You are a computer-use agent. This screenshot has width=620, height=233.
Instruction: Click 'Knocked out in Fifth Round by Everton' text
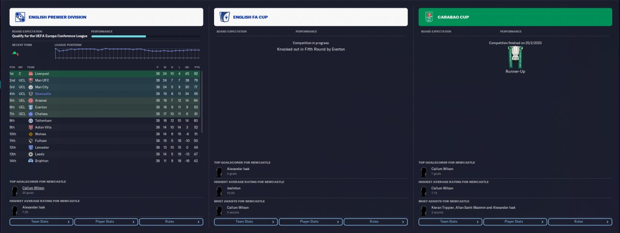(x=311, y=49)
